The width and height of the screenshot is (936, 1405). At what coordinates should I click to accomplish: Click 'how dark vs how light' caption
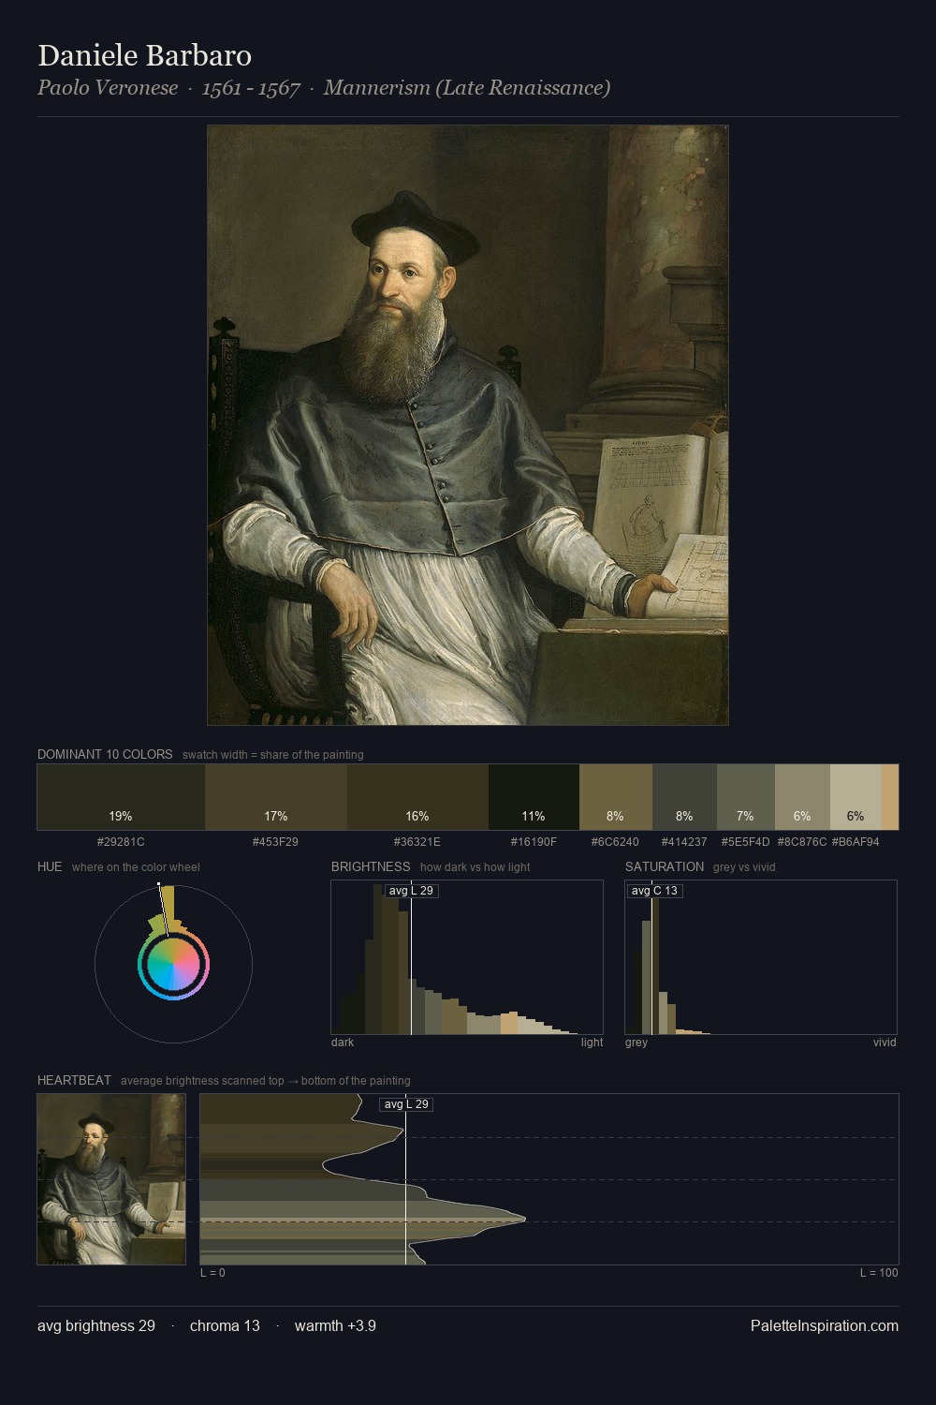coord(475,867)
